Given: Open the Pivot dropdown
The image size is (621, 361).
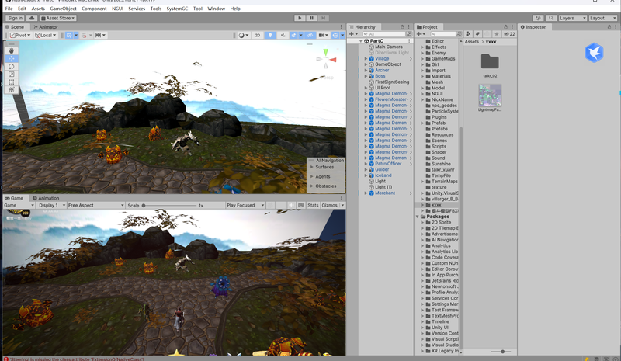Looking at the screenshot, I should [x=21, y=35].
